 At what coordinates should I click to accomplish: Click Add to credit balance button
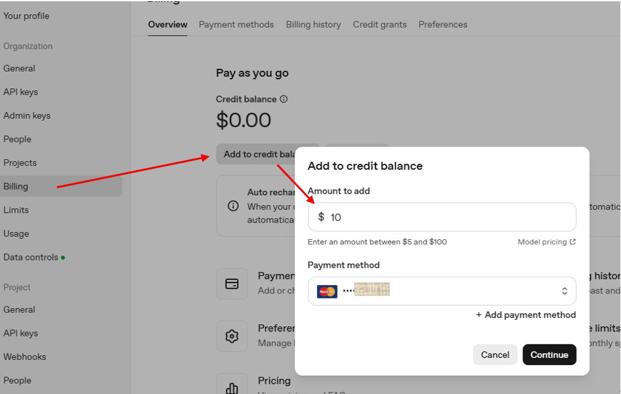pyautogui.click(x=258, y=154)
